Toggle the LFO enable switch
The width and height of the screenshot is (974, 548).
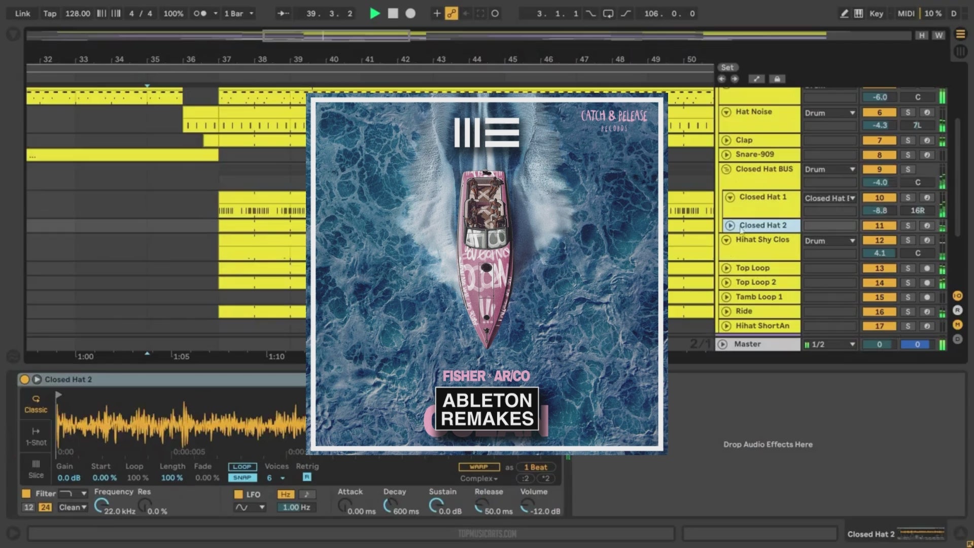pyautogui.click(x=238, y=494)
